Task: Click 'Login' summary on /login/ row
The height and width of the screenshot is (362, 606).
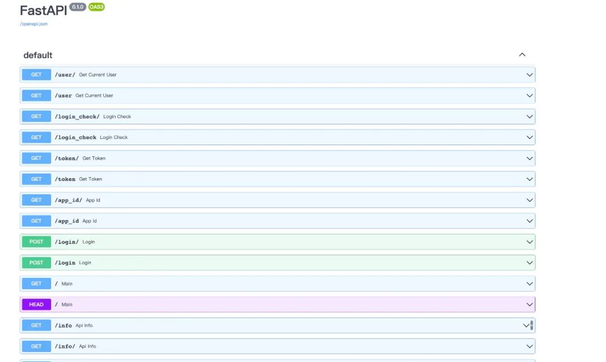Action: click(89, 242)
